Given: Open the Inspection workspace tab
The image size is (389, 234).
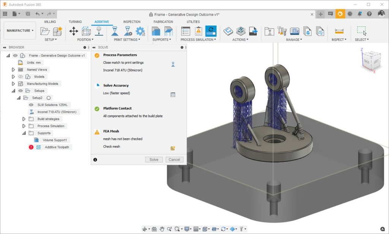Looking at the screenshot, I should (x=132, y=22).
